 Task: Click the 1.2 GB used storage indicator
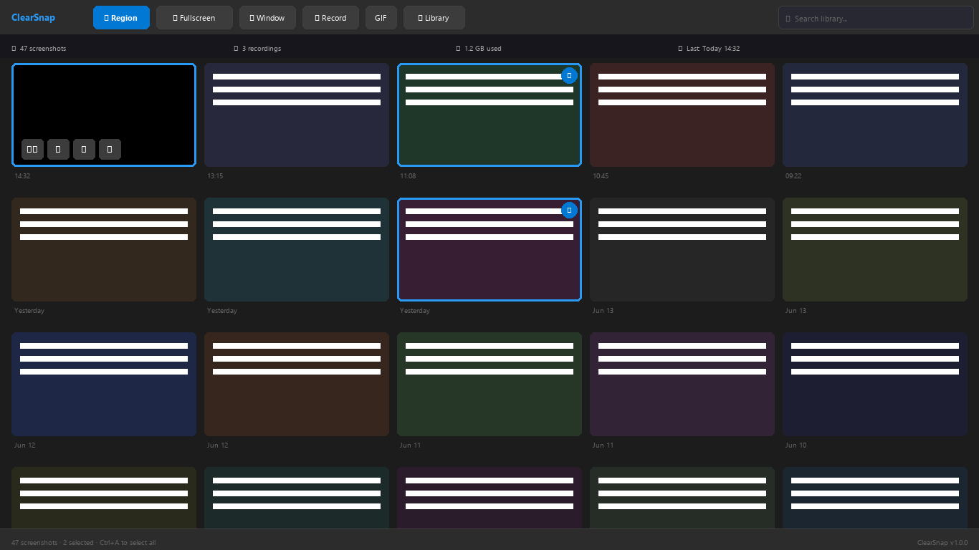[x=479, y=49]
